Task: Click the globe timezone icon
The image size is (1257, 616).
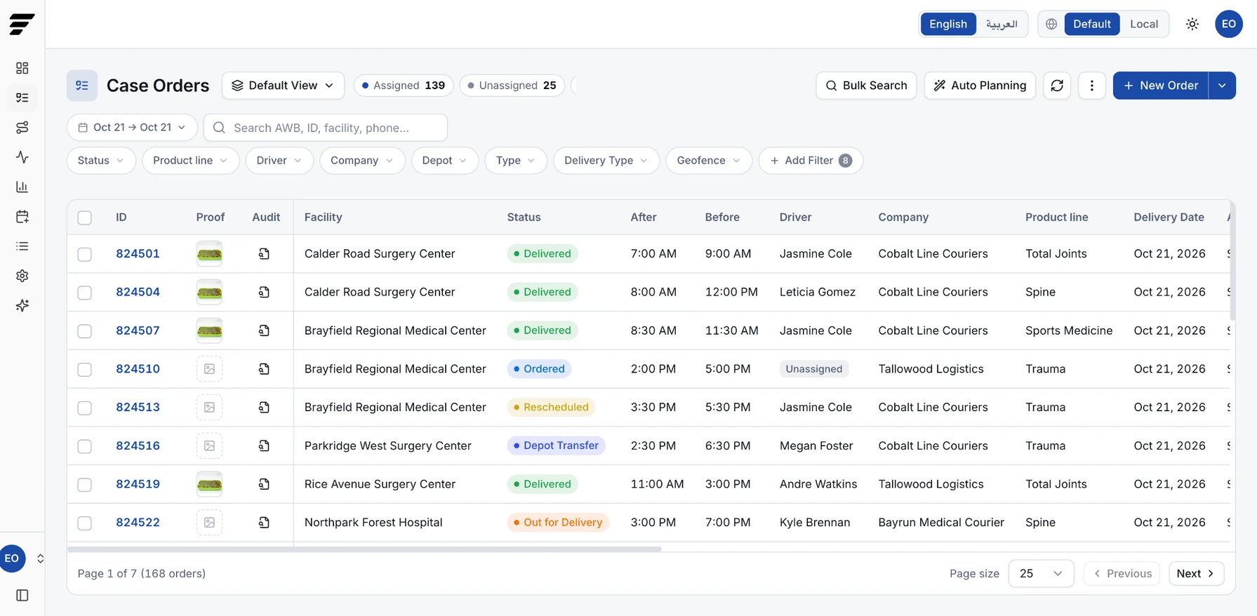Action: tap(1051, 24)
